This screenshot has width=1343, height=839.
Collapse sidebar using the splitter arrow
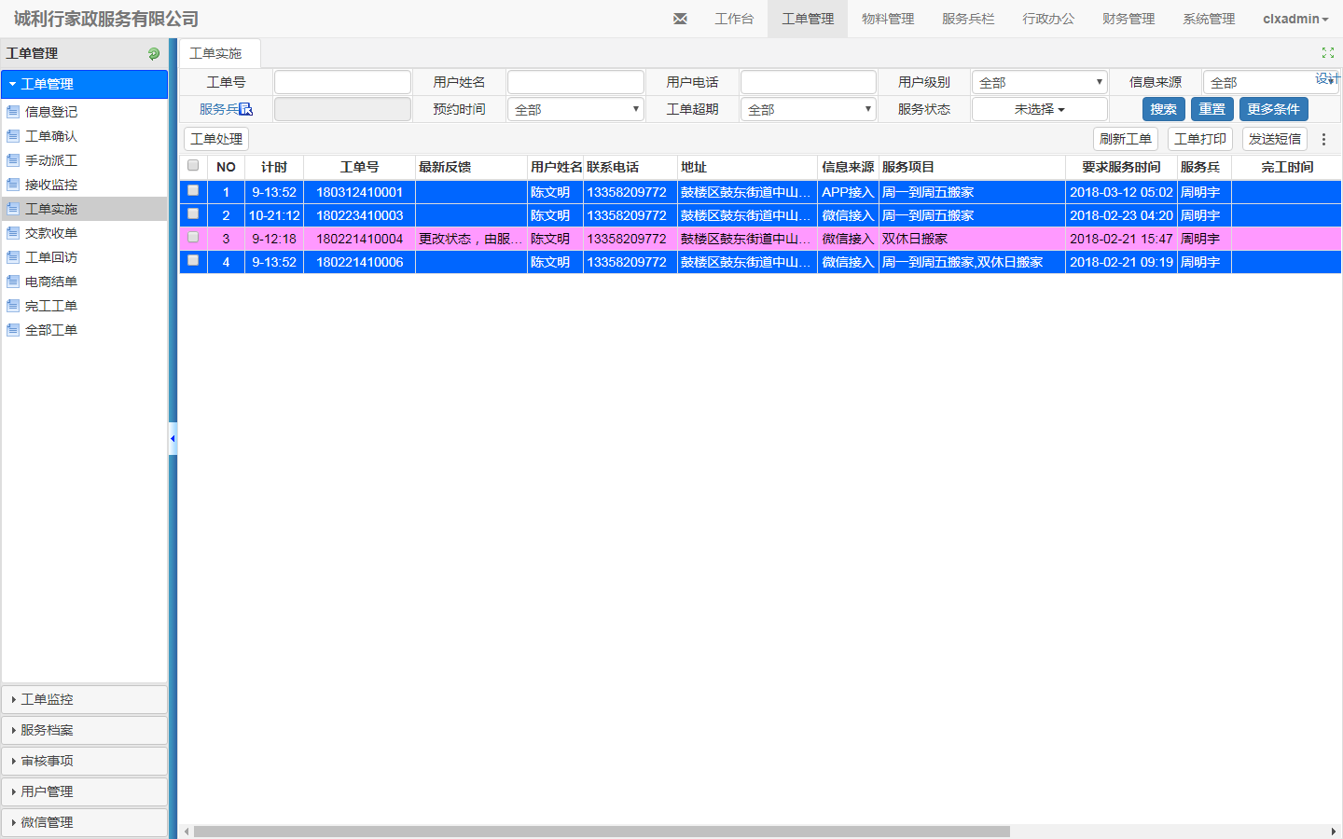point(173,438)
